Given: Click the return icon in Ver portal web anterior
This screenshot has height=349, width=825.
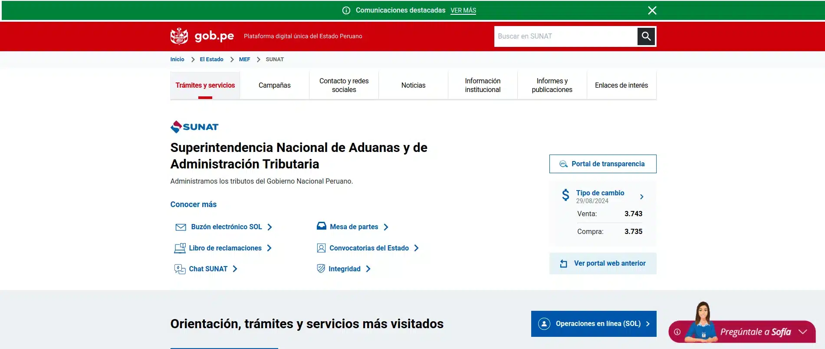Looking at the screenshot, I should coord(563,263).
